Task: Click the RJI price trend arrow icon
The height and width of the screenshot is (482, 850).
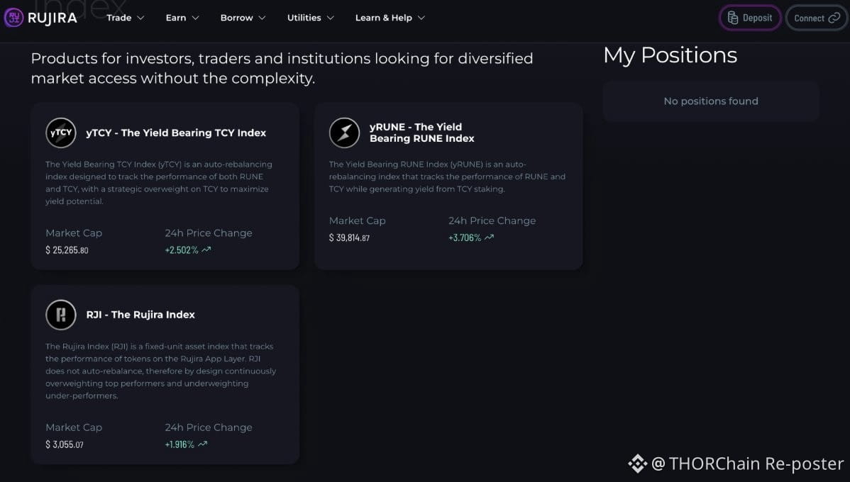Action: [203, 444]
